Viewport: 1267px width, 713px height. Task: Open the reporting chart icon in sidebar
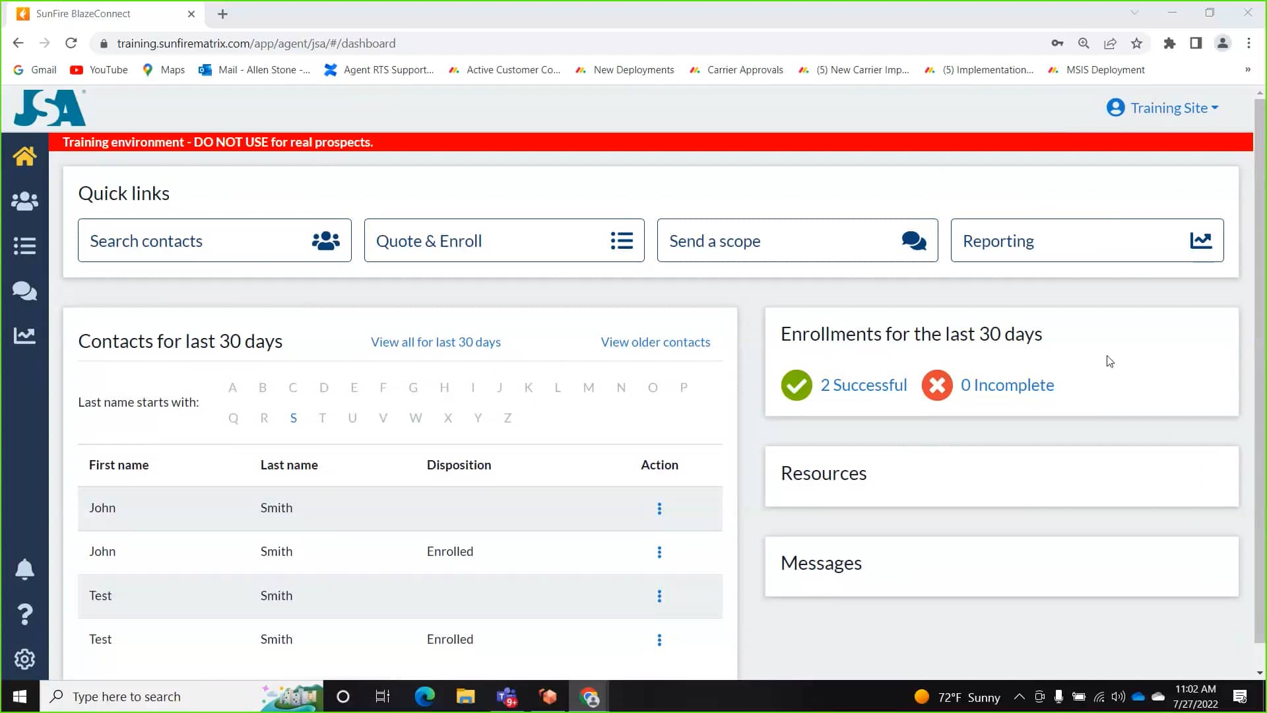point(24,335)
